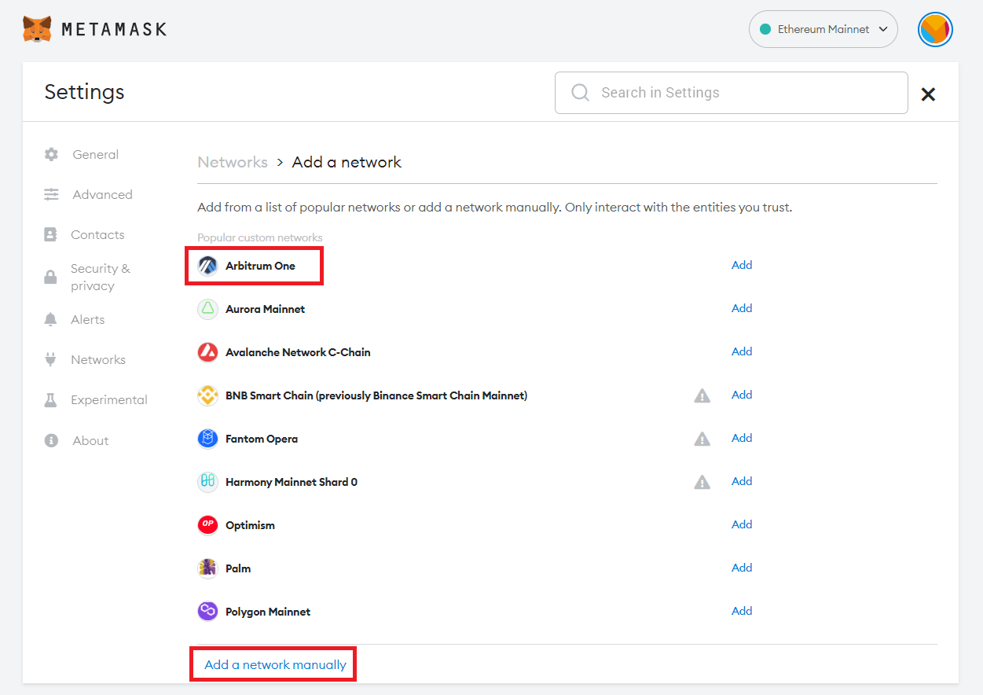Go back via the Networks breadcrumb
The image size is (983, 695).
(233, 162)
